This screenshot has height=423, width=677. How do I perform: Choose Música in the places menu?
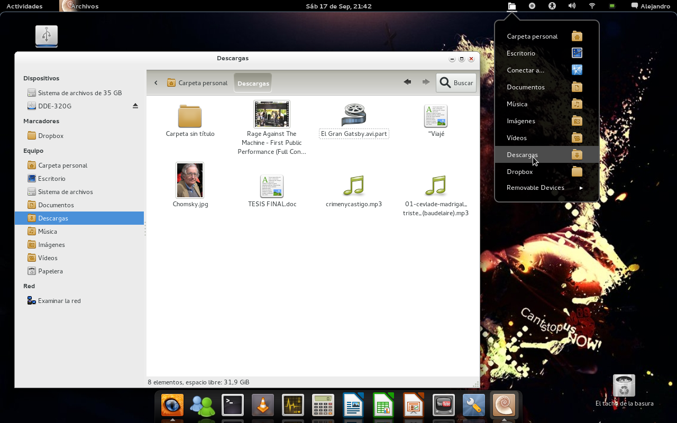[x=547, y=104]
